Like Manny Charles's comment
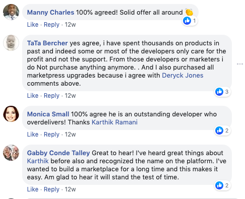Image resolution: width=245 pixels, height=199 pixels. coord(33,25)
